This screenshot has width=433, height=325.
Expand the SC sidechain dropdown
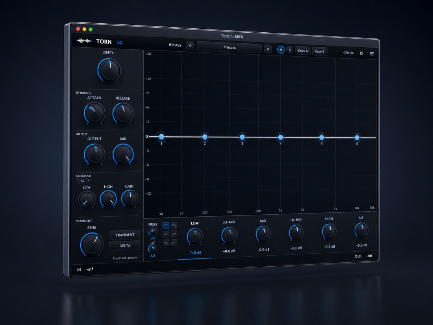click(83, 181)
